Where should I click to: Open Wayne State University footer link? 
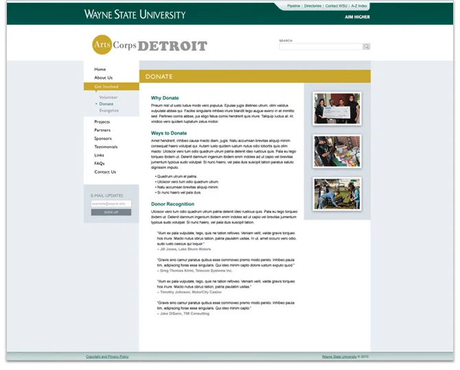click(339, 356)
